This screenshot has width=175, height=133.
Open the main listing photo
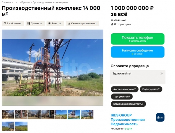(52, 67)
